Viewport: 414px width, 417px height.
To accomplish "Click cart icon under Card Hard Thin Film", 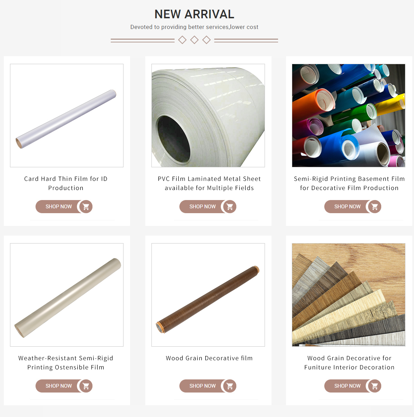I will pos(86,207).
